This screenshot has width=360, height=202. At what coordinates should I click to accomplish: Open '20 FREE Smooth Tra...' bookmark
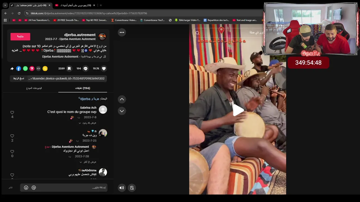[x=66, y=20]
